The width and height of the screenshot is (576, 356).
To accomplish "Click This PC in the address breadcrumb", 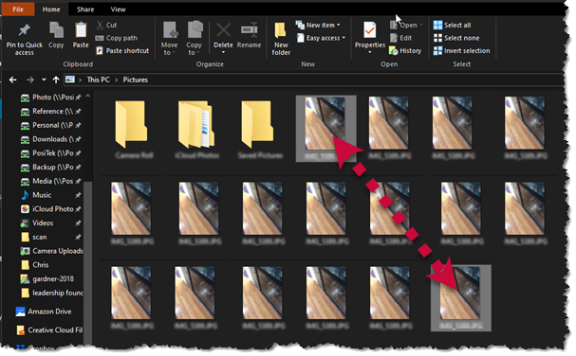I will (x=98, y=80).
